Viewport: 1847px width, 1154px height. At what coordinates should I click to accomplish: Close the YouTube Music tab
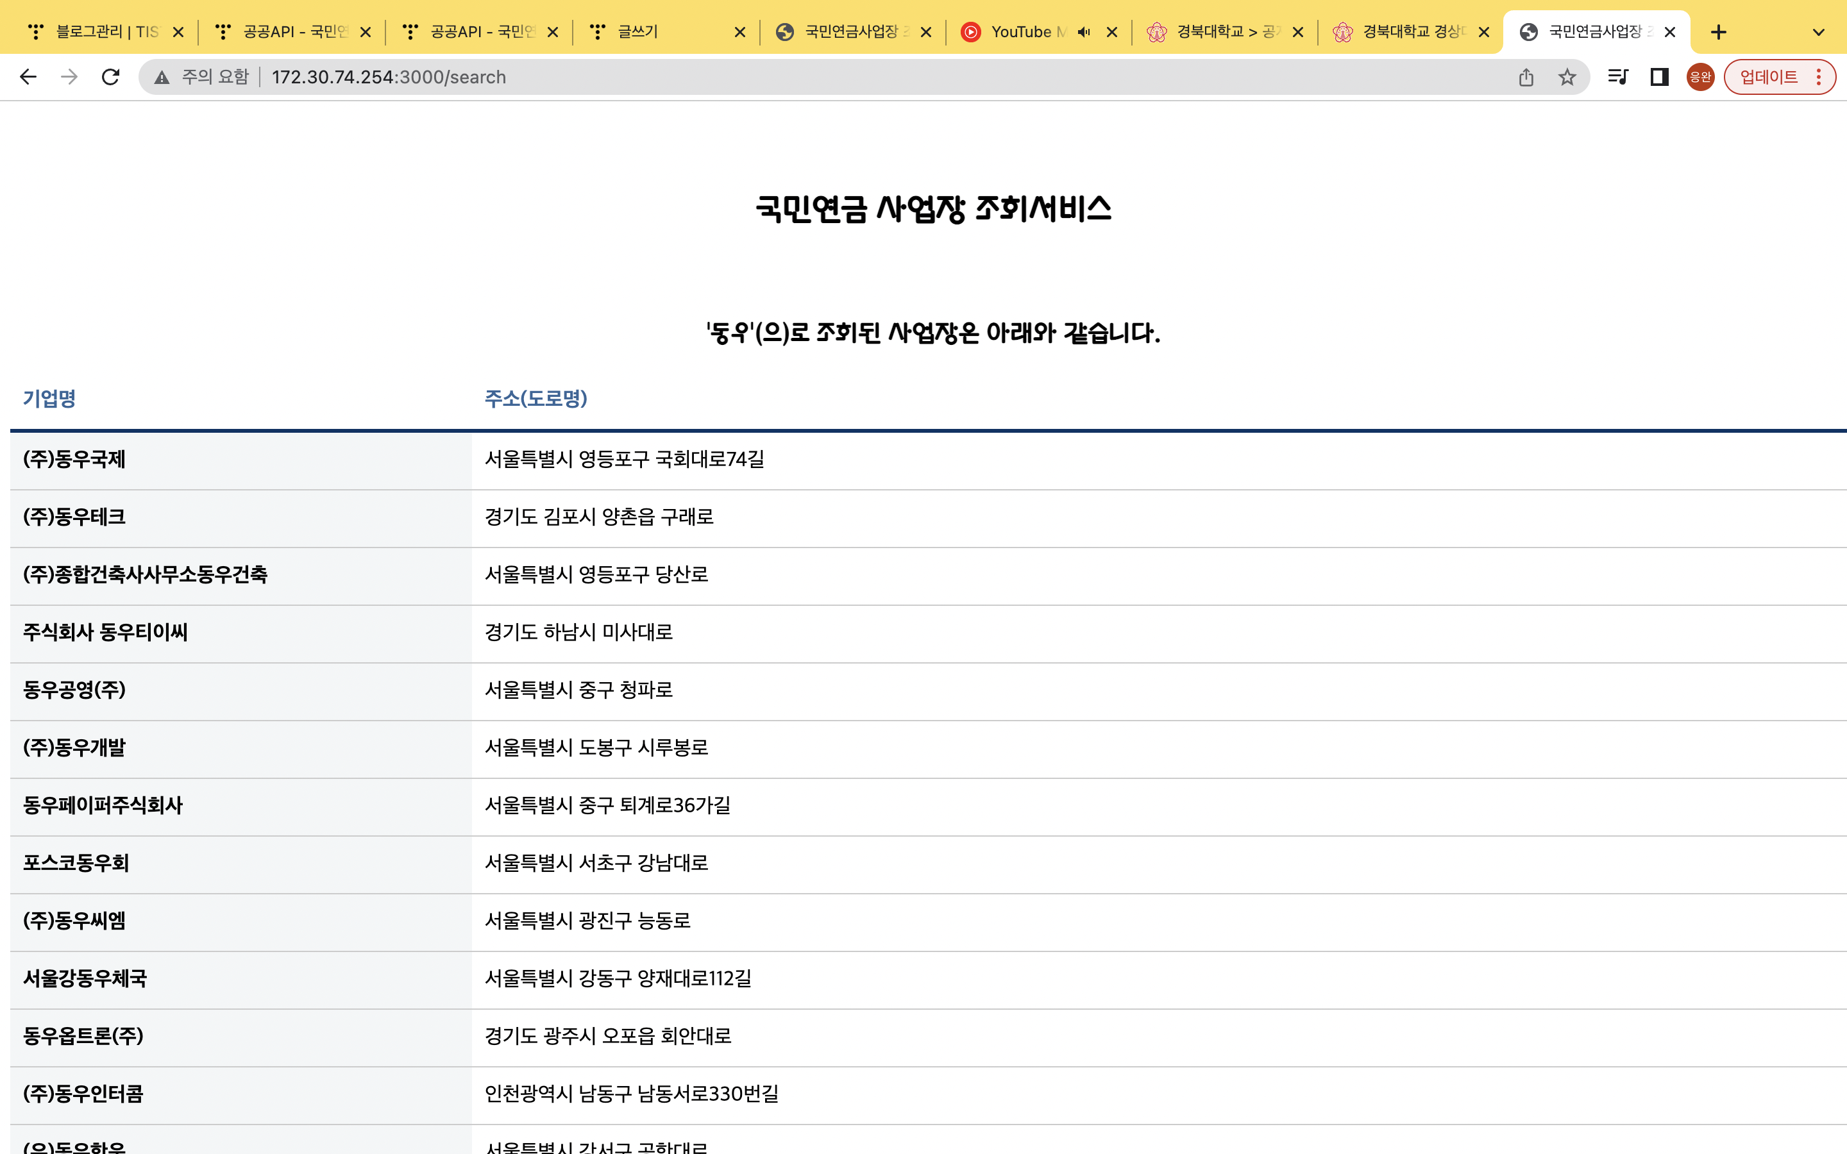point(1112,32)
